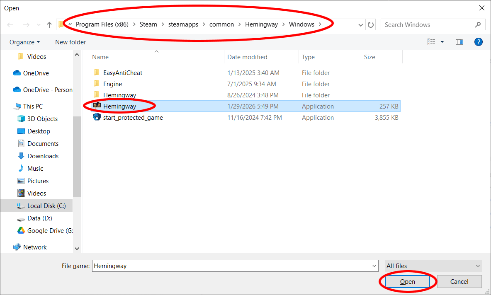Select the Hemingway file folder
491x295 pixels.
coord(119,95)
